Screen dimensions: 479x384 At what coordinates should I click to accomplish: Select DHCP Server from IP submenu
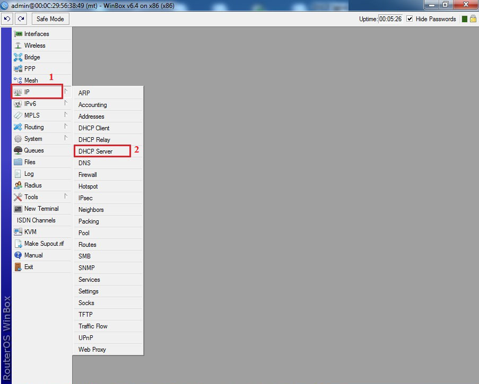[95, 151]
